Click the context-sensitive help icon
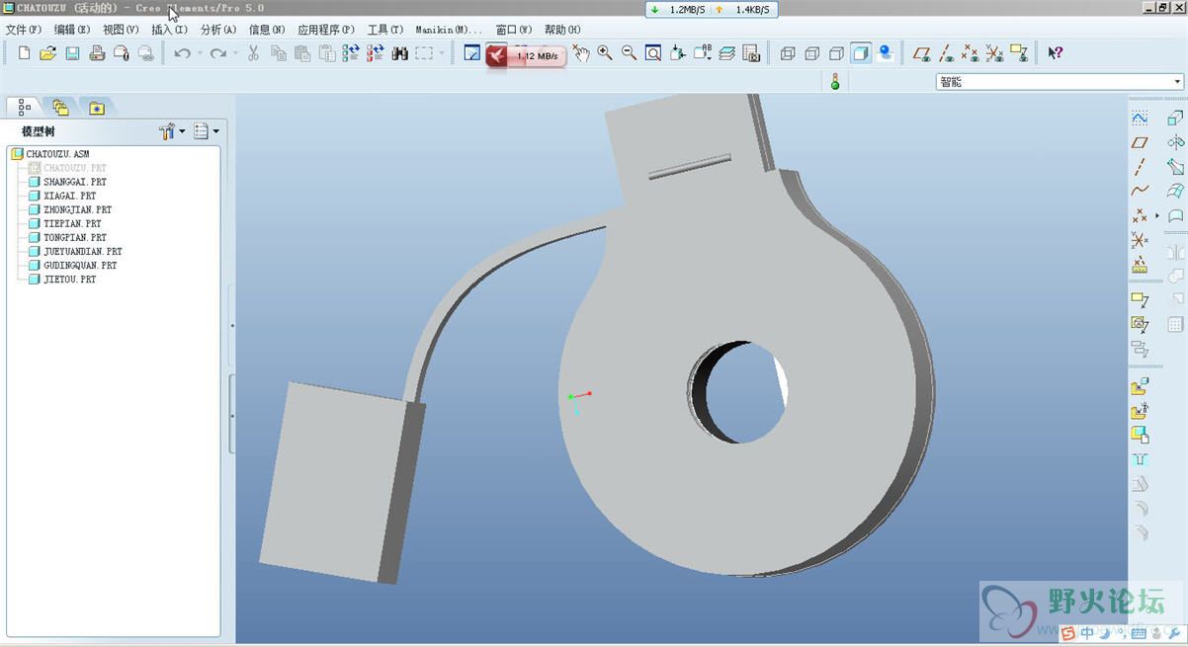Image resolution: width=1188 pixels, height=647 pixels. point(1055,53)
